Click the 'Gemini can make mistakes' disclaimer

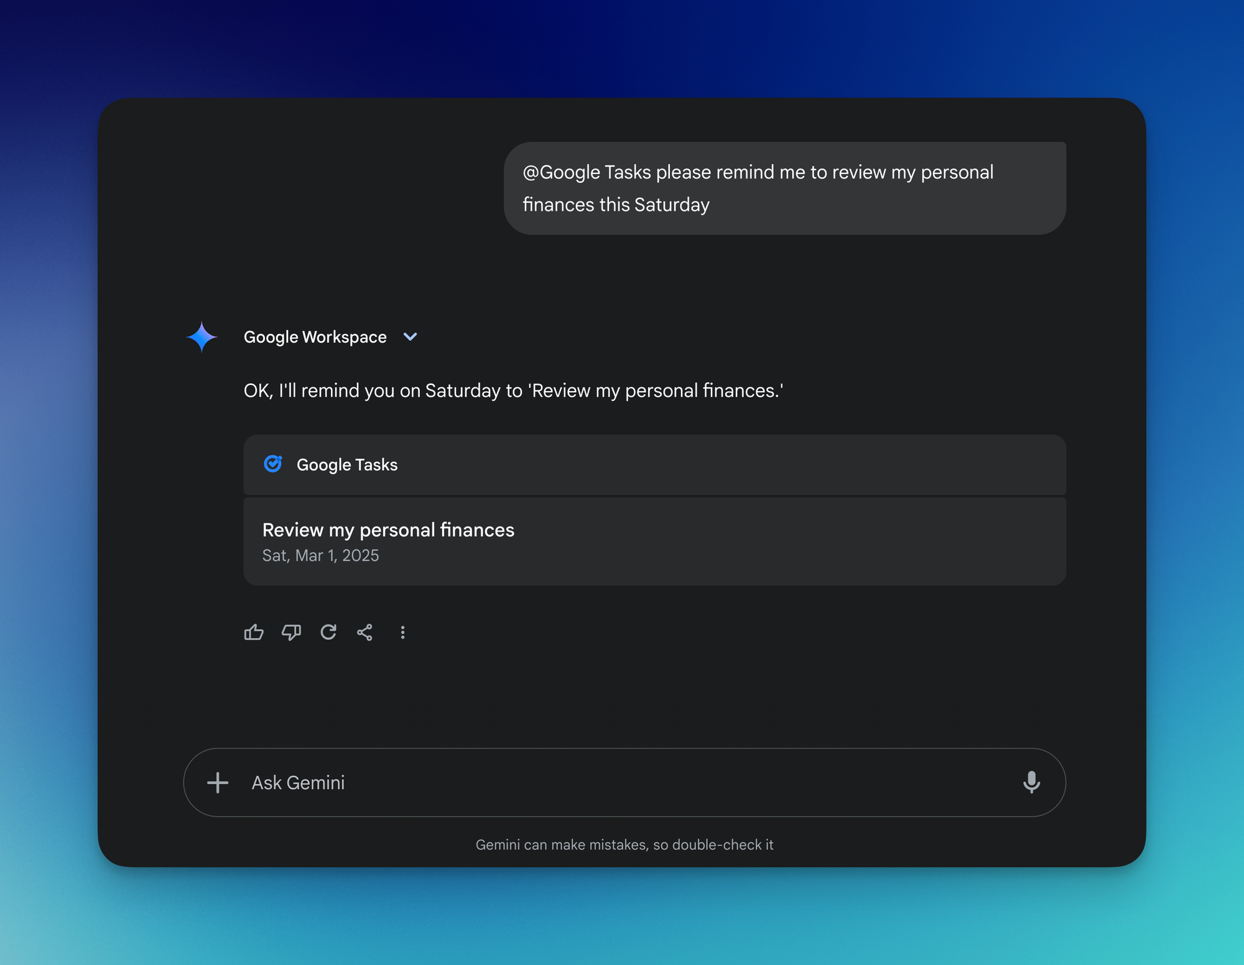(x=624, y=844)
